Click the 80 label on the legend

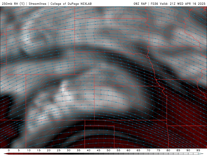pyautogui.click(x=168, y=150)
